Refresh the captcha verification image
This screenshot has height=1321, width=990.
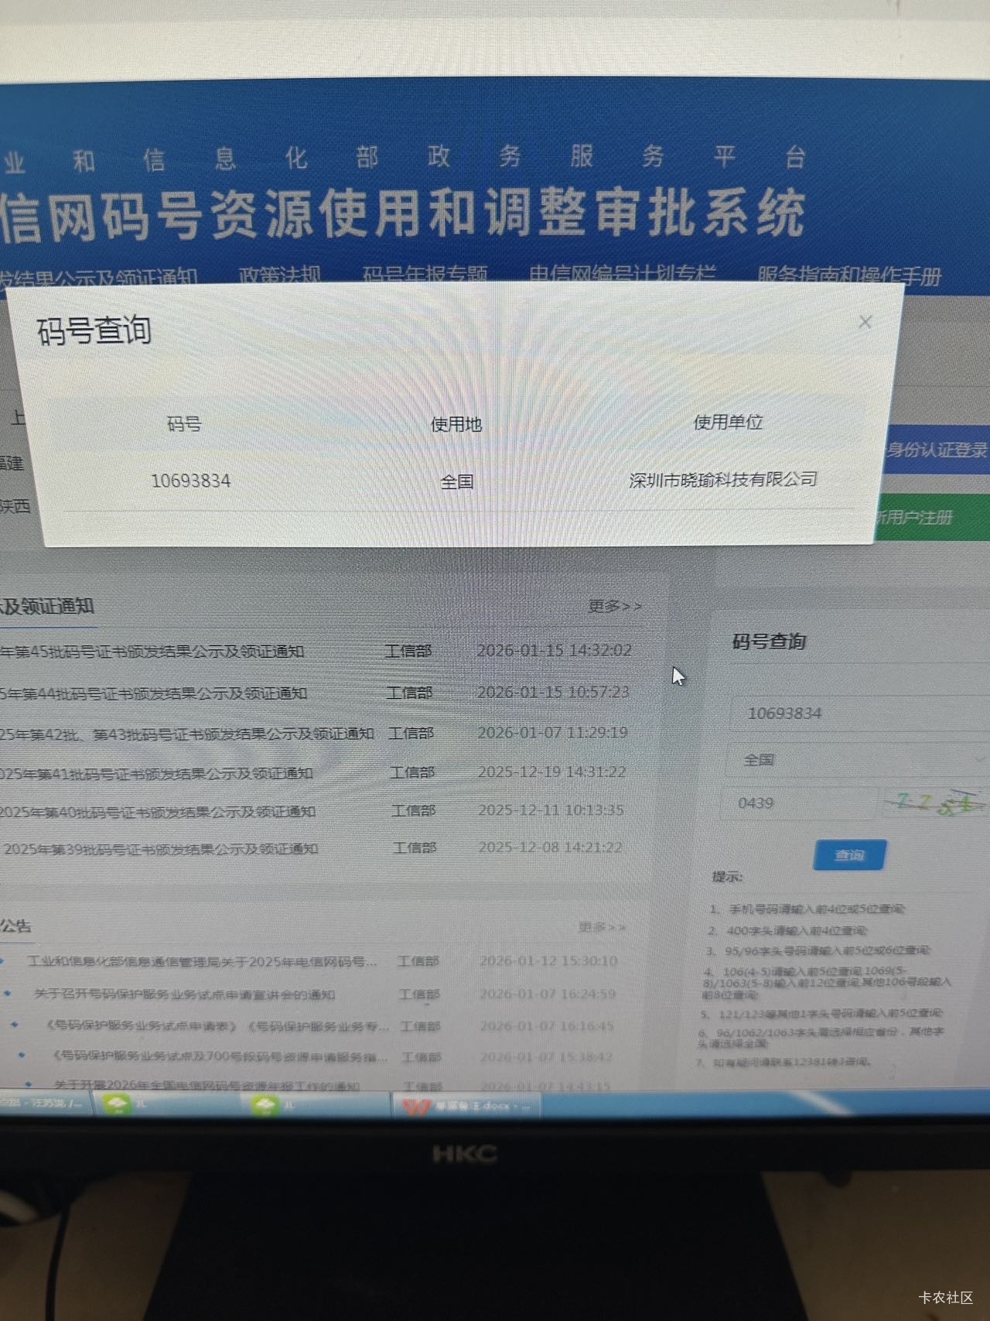pos(934,803)
